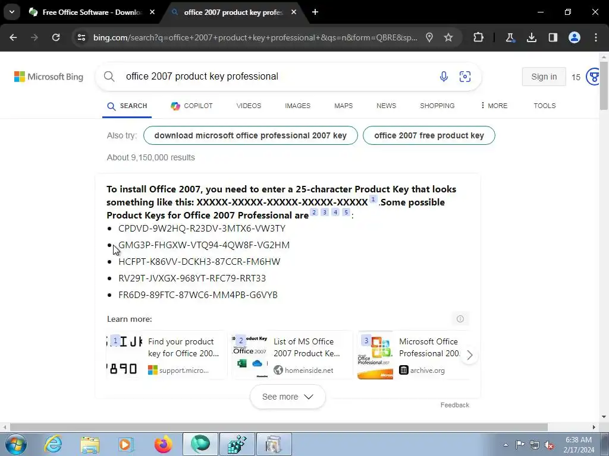The image size is (609, 456).
Task: Open the answer info icon near Learn more
Action: [460, 319]
